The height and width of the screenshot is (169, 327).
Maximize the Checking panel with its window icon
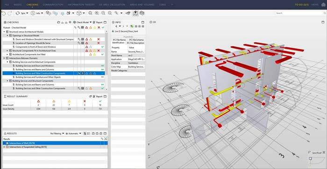pyautogui.click(x=105, y=22)
